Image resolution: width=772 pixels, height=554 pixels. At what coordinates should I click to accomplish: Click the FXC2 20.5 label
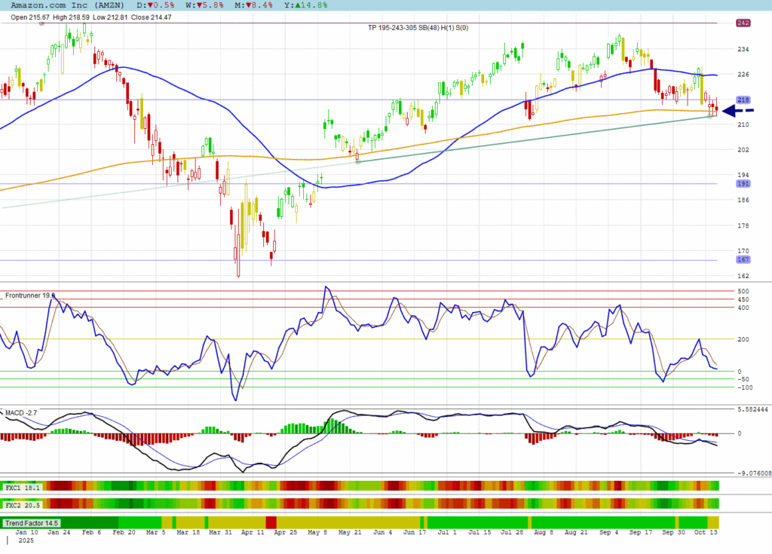(x=21, y=503)
